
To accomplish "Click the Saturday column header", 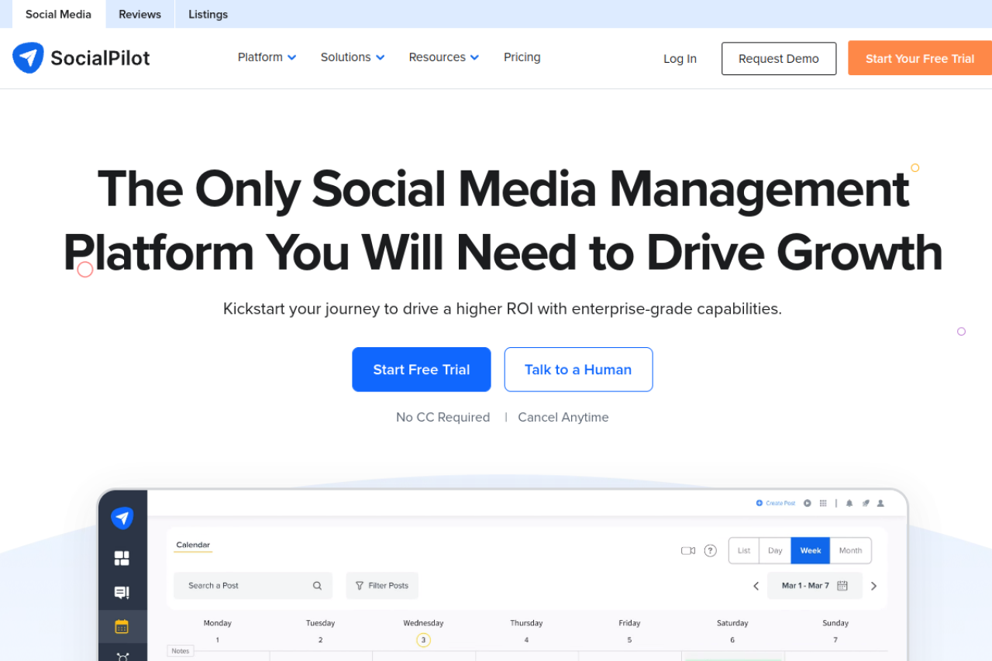I will tap(732, 623).
